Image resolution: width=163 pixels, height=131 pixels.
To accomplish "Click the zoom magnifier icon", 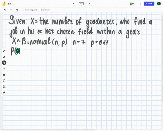I will (17, 10).
